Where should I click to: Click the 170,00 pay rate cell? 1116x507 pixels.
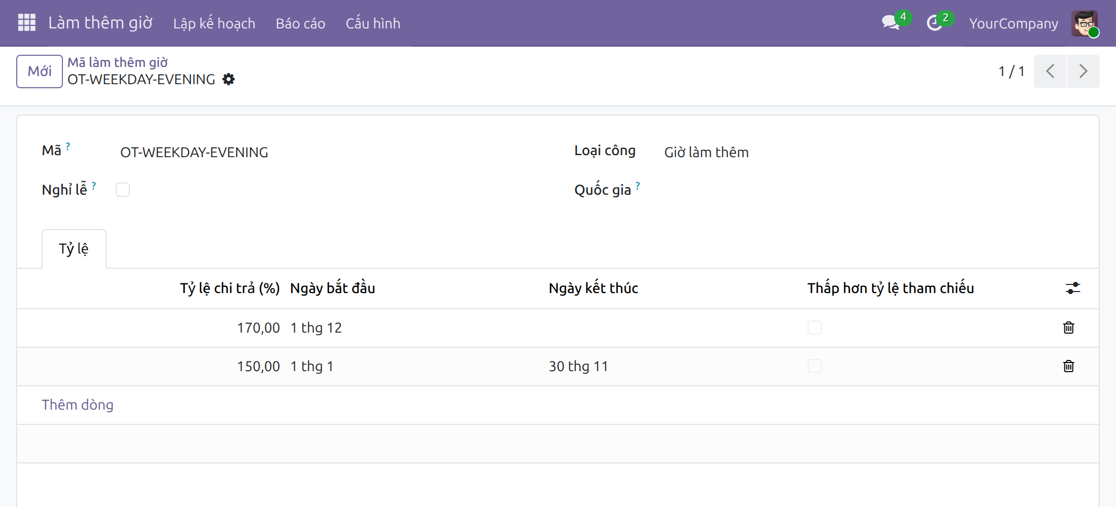[x=259, y=328]
